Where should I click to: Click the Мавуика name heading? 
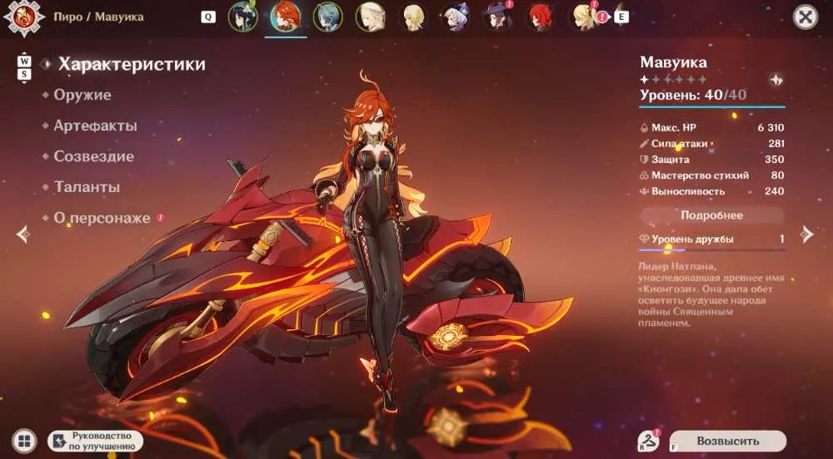click(x=673, y=62)
